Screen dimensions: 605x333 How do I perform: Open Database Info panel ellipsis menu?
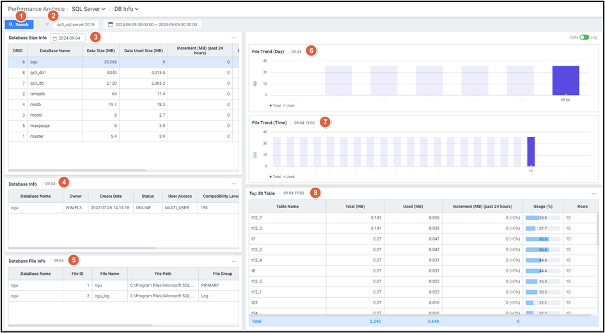pos(234,184)
